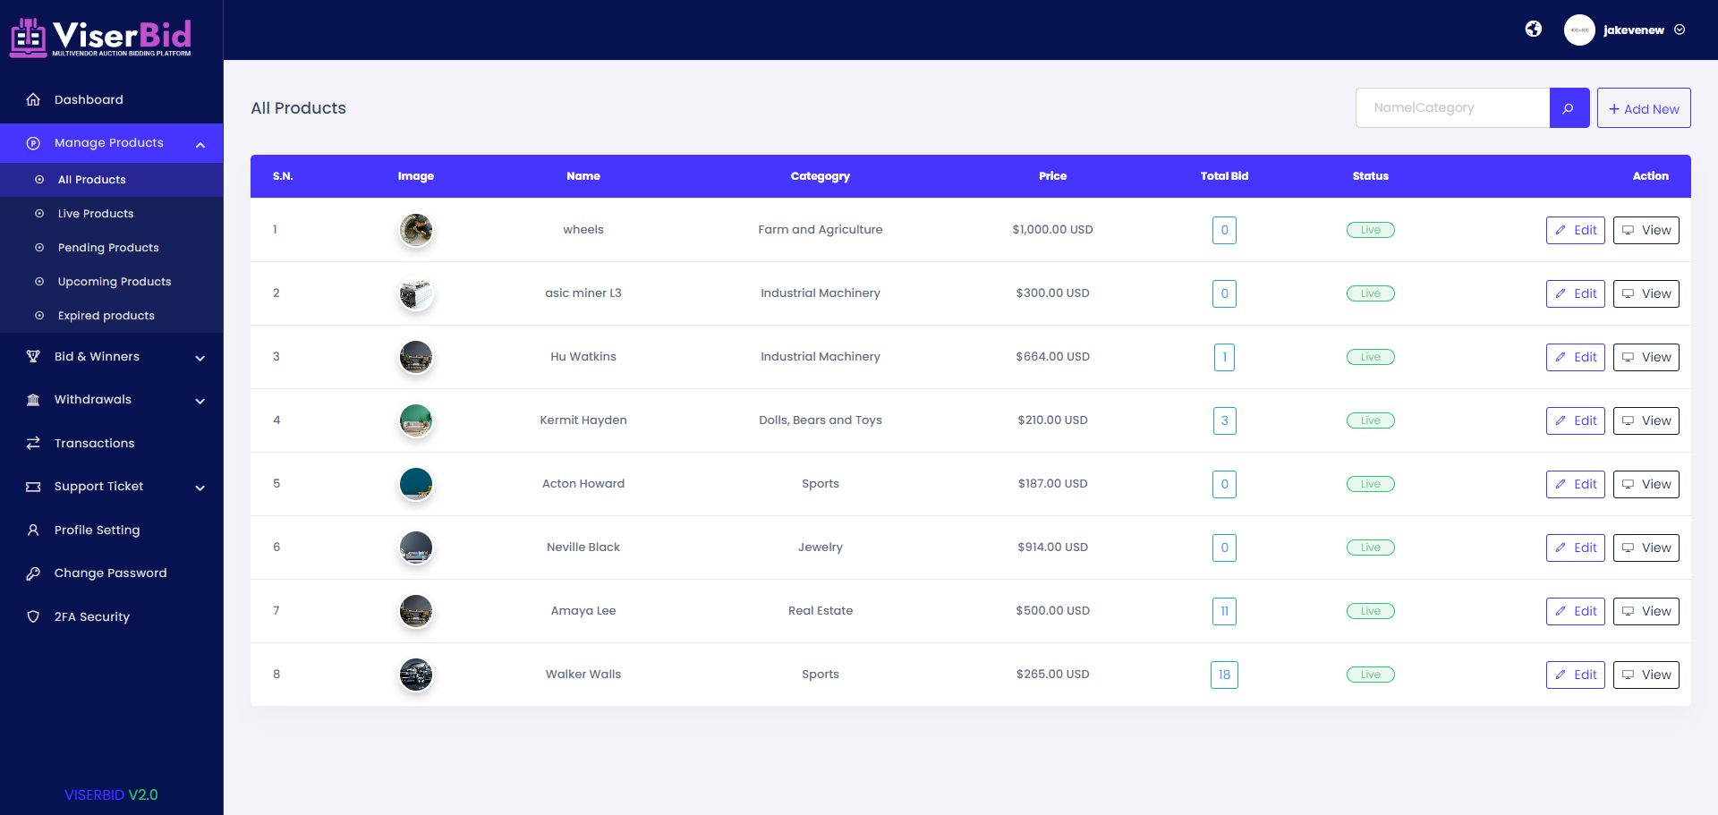Screen dimensions: 1718x815
Task: Edit the Hu Watkins product
Action: 1576,357
